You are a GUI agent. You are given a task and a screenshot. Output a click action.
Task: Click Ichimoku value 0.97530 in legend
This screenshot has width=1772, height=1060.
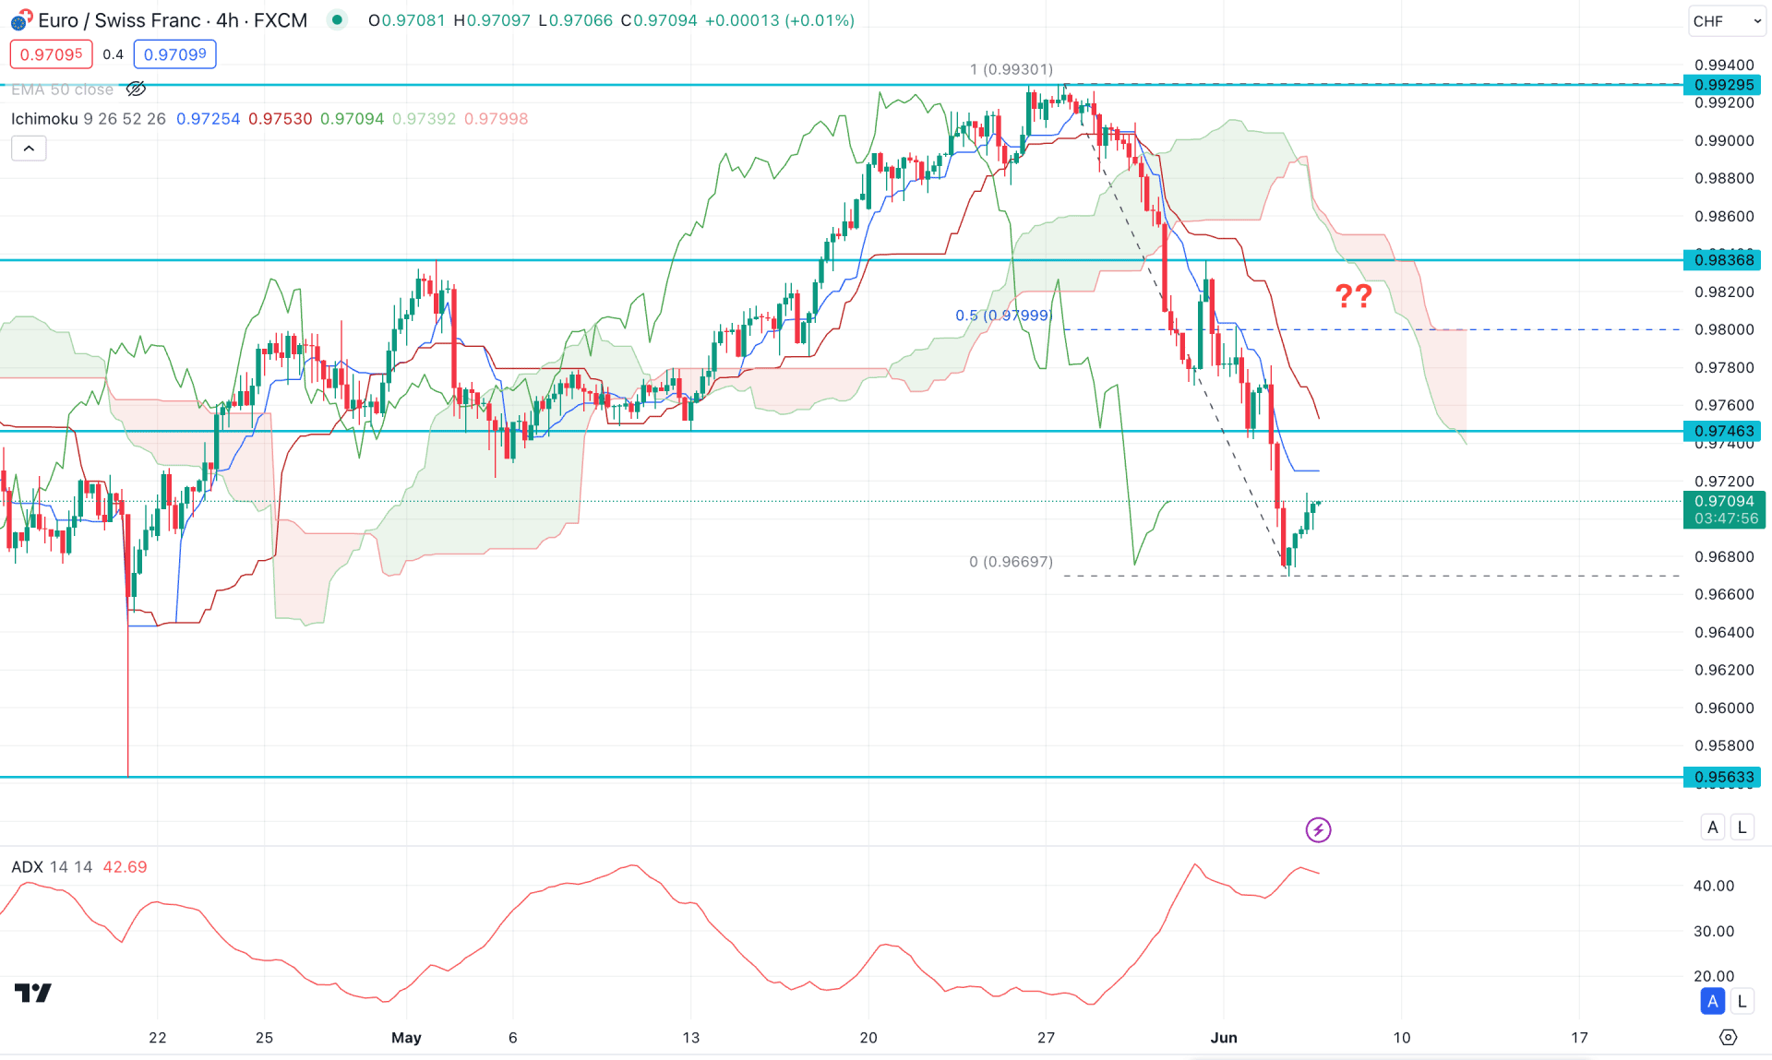[280, 119]
